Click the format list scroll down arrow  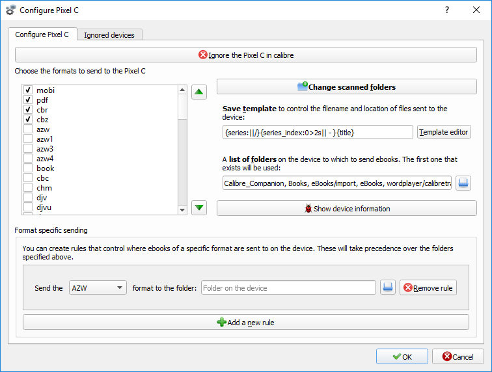pos(182,210)
